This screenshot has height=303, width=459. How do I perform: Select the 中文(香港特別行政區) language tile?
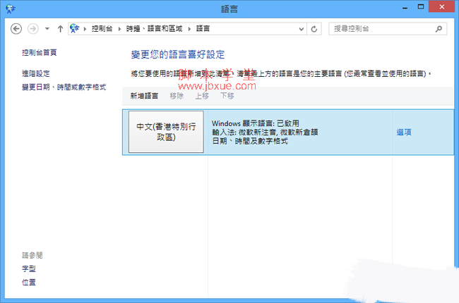tap(166, 132)
